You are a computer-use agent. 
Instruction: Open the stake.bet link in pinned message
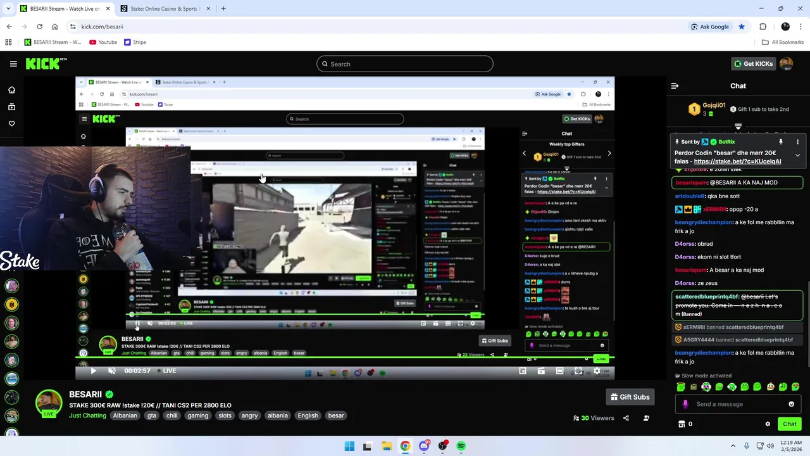[737, 161]
